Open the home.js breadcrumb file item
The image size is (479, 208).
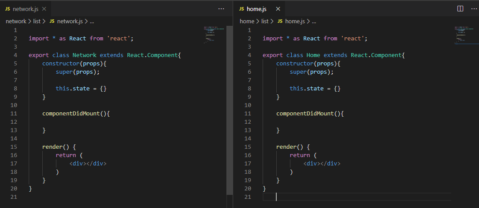point(295,21)
